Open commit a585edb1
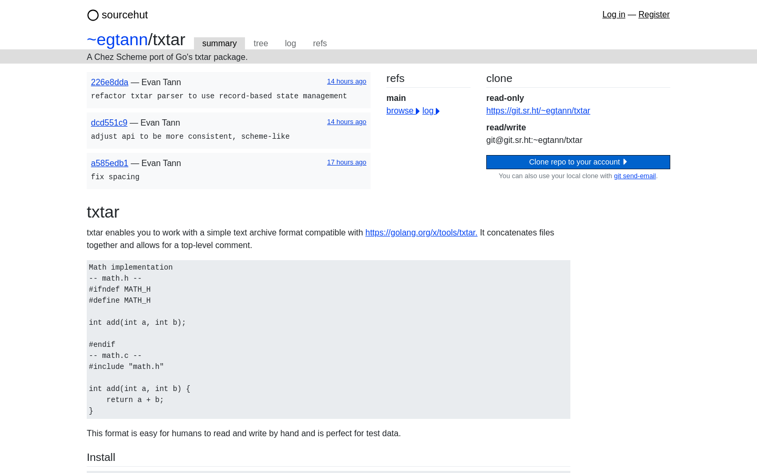The image size is (757, 473). 109,163
